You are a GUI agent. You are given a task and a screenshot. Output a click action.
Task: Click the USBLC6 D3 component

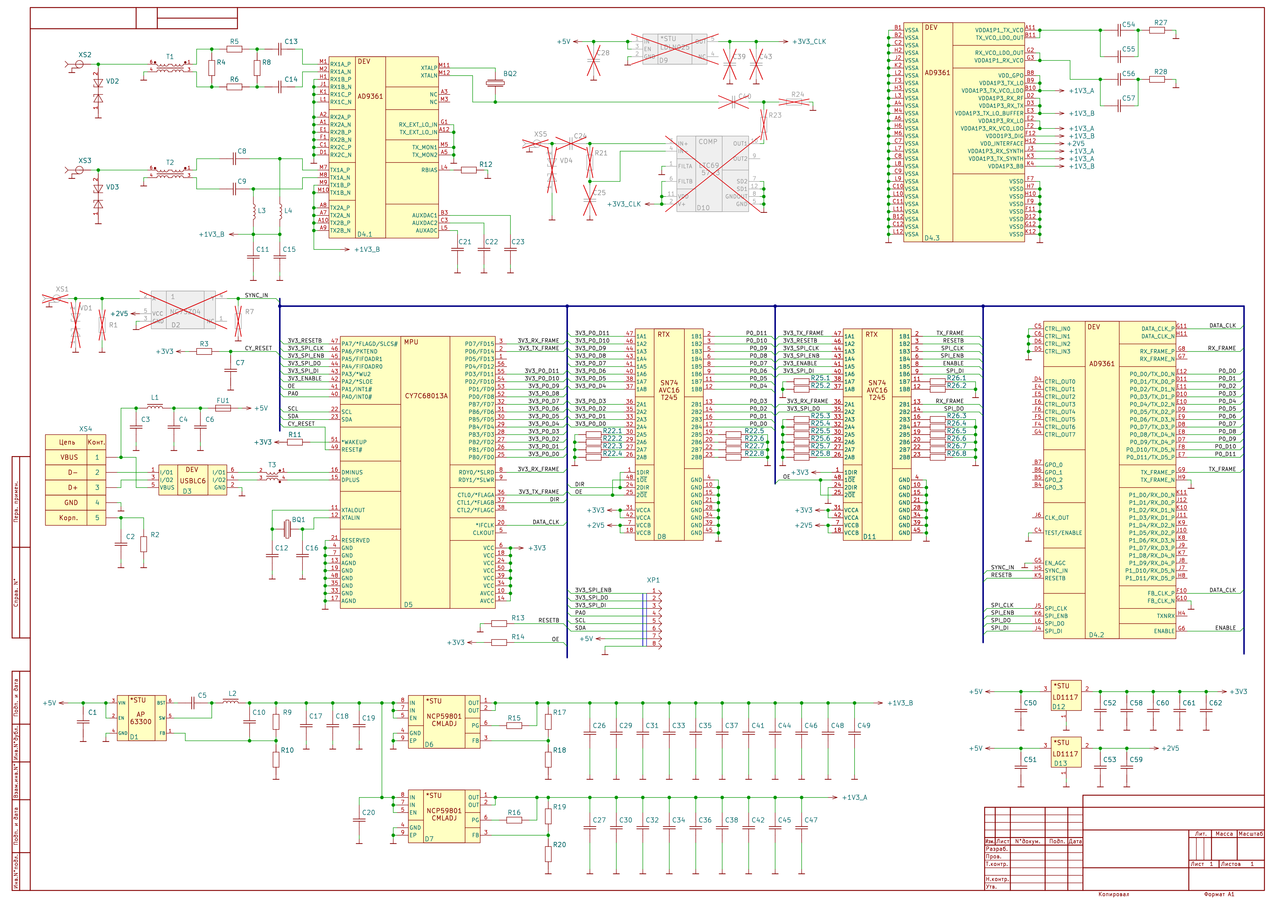point(192,480)
